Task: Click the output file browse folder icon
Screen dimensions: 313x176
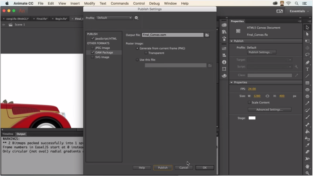Action: pos(207,35)
